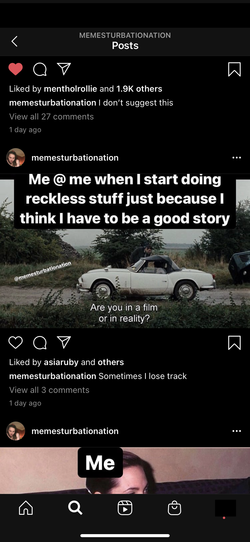Save the car meme post bookmark

click(234, 343)
